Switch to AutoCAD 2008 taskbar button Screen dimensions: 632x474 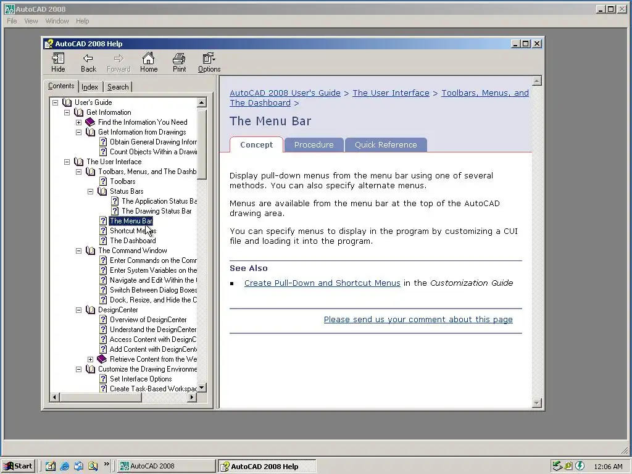pyautogui.click(x=167, y=466)
